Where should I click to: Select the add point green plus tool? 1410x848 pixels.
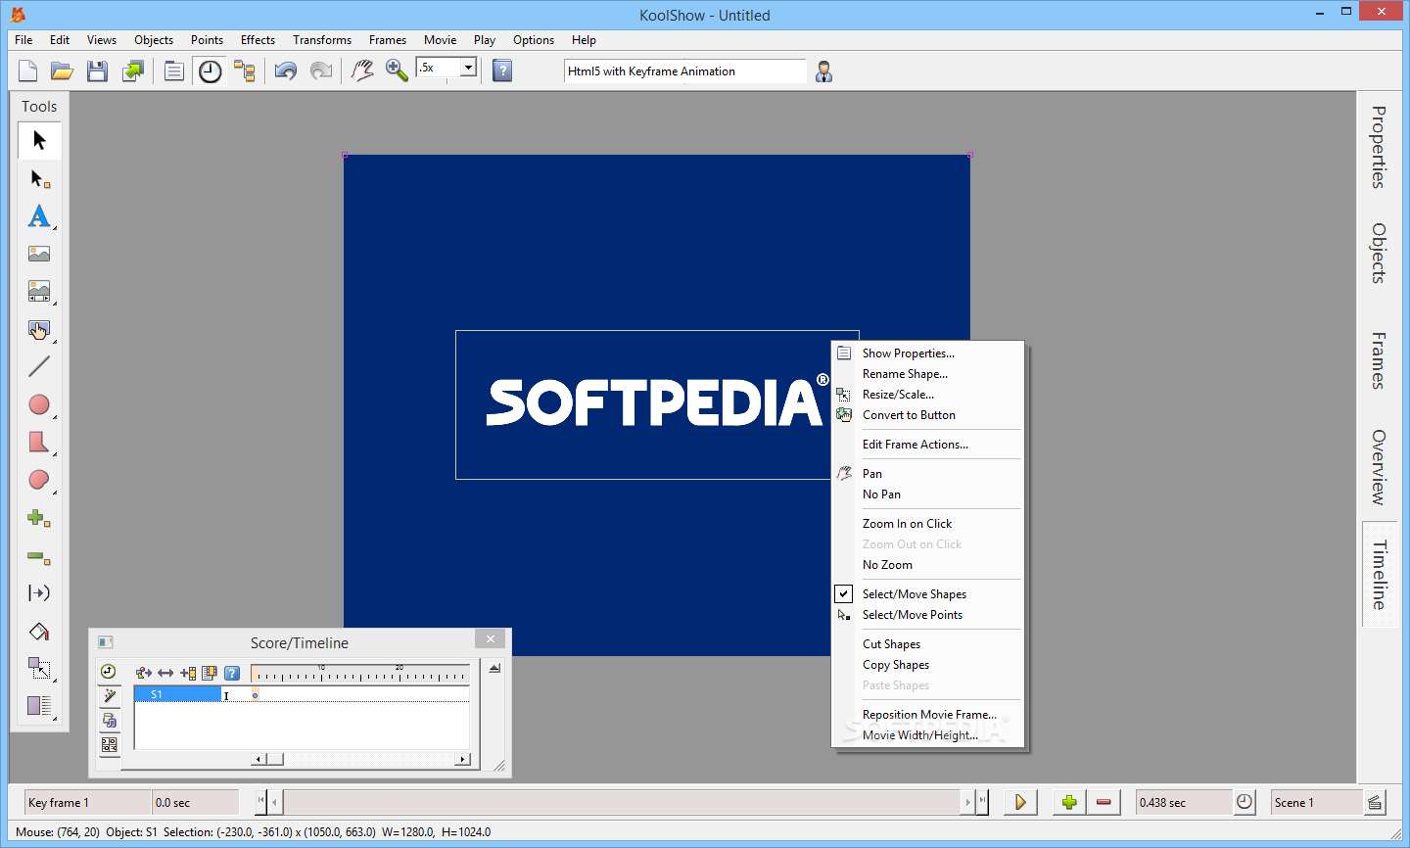39,518
